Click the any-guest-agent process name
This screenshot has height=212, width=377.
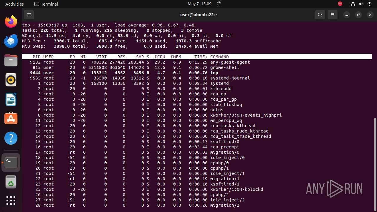230,62
